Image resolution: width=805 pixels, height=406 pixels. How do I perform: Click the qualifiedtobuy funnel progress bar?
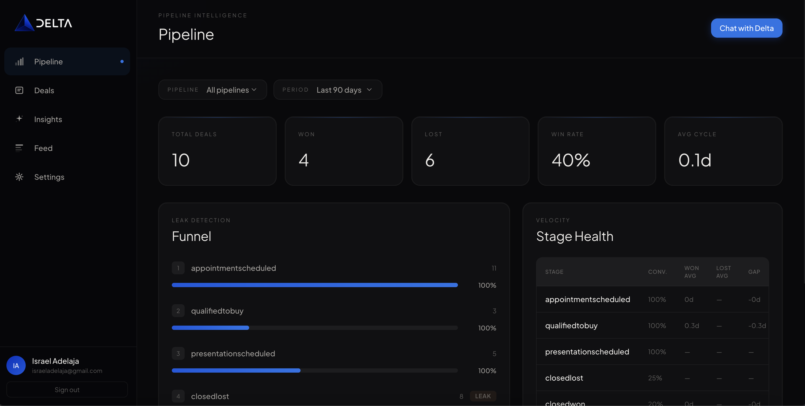314,328
